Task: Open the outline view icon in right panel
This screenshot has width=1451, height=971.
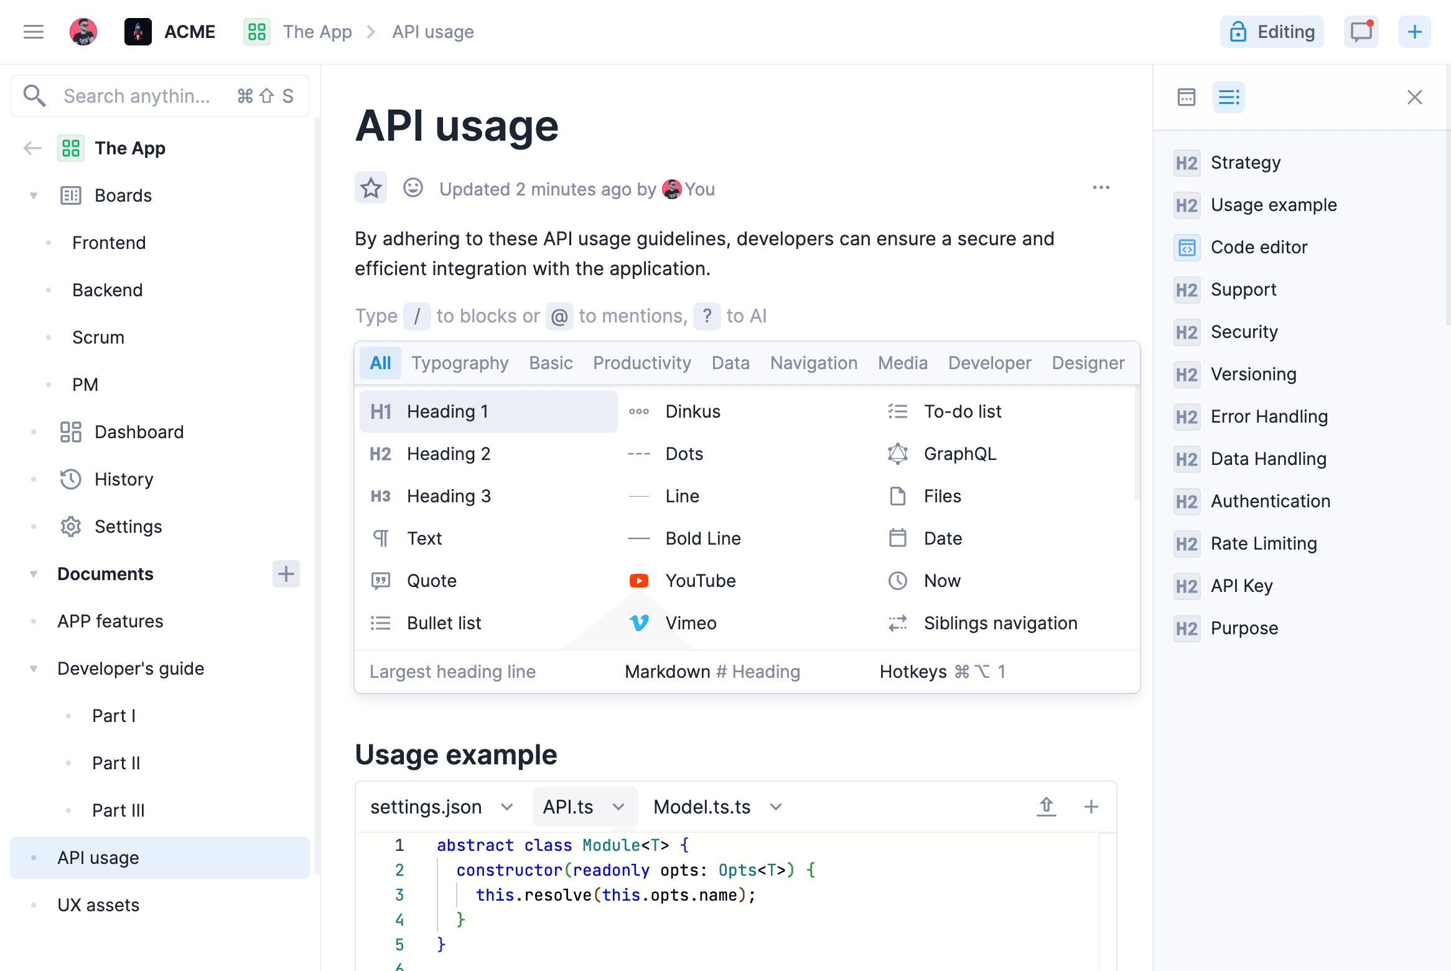Action: (1228, 97)
